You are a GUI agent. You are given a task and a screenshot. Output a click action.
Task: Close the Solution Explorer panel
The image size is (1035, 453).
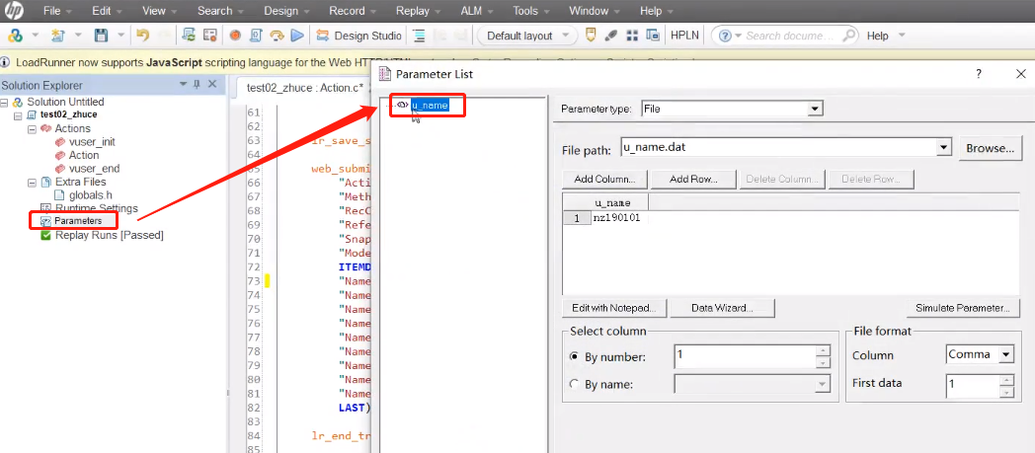tap(212, 85)
